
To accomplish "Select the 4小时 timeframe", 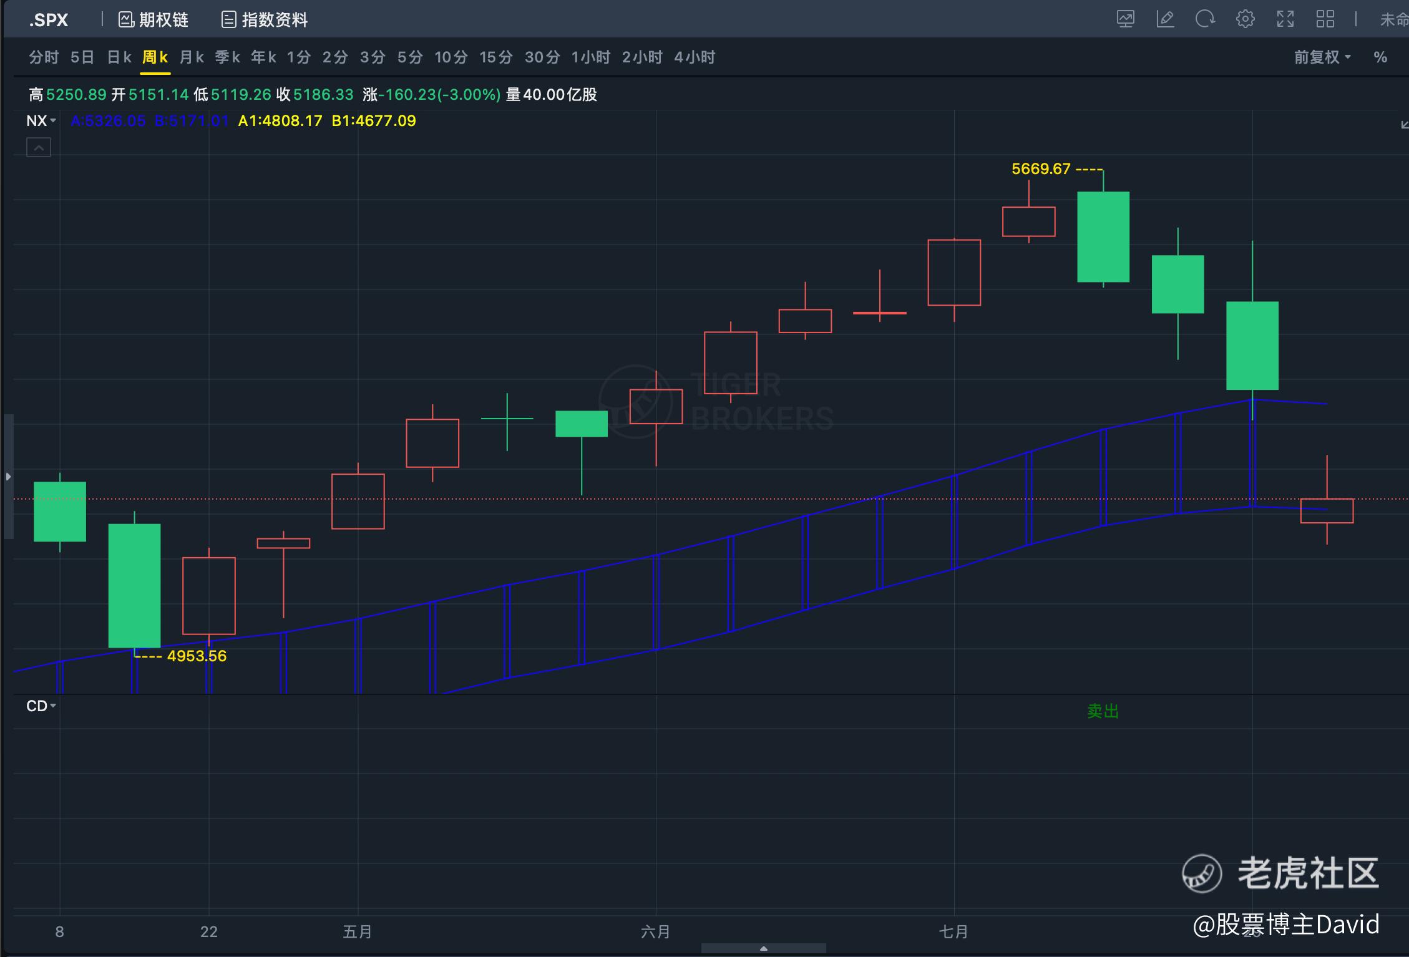I will click(x=694, y=57).
